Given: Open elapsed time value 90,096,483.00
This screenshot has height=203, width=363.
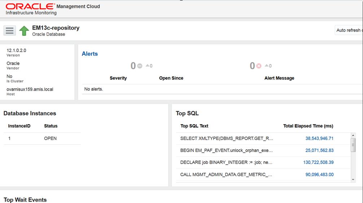Looking at the screenshot, I should [319, 175].
